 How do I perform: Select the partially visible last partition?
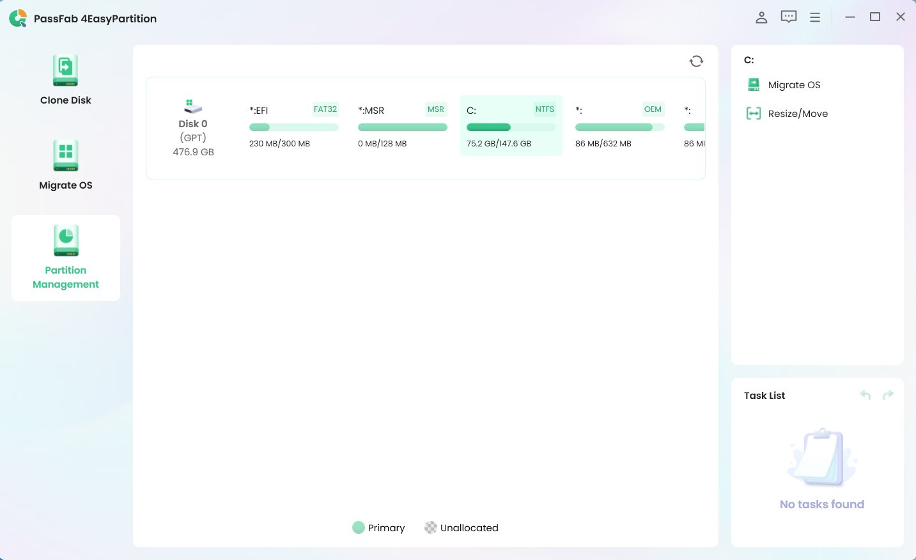coord(694,126)
